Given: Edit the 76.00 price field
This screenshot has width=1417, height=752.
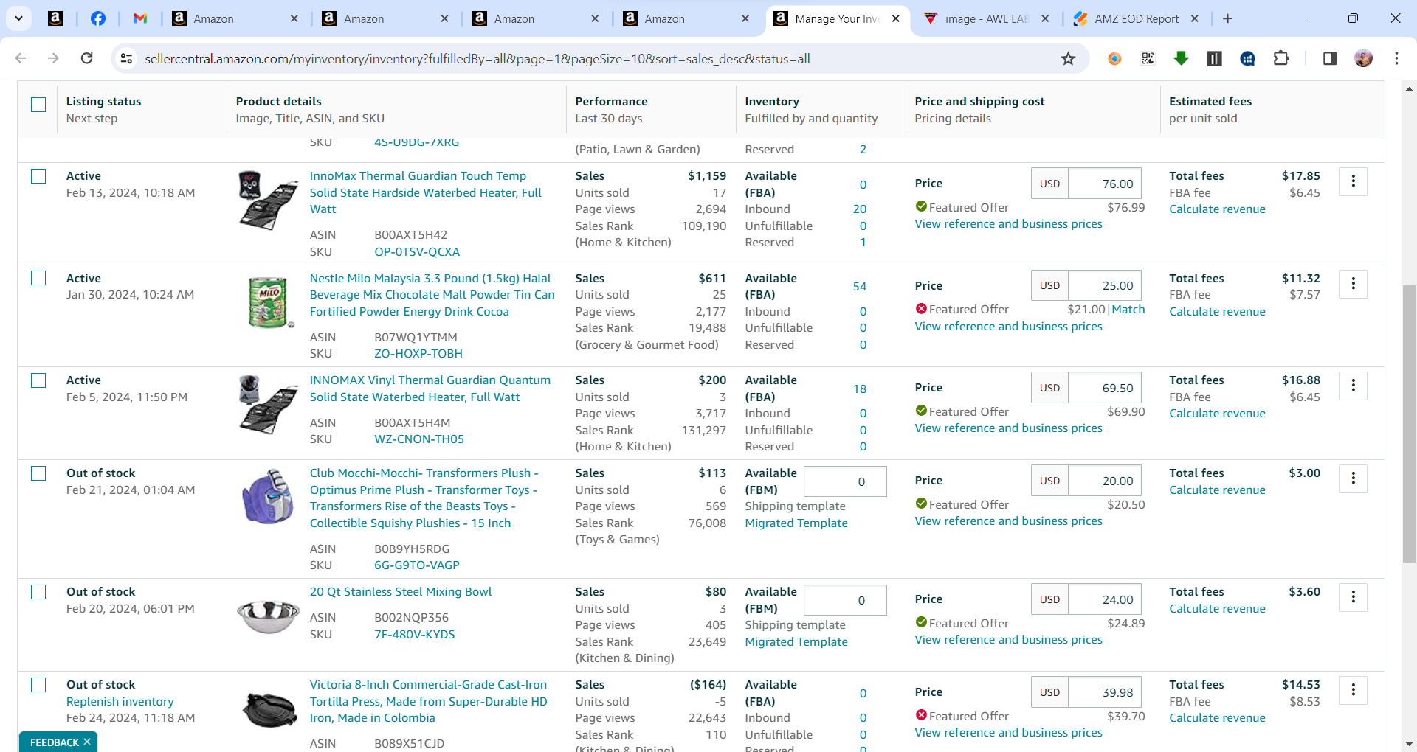Looking at the screenshot, I should tap(1105, 184).
